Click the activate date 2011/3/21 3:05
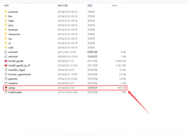This screenshot has width=189, height=135. tap(67, 52)
